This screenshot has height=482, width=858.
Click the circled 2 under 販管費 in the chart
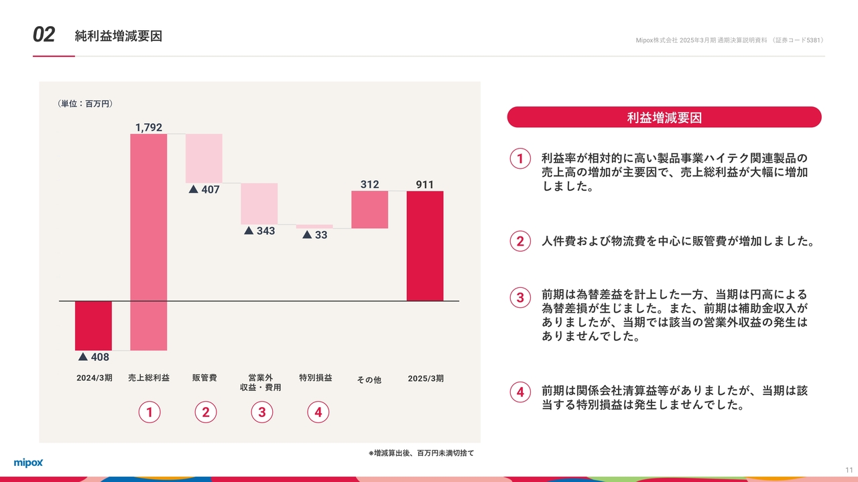[x=206, y=413]
